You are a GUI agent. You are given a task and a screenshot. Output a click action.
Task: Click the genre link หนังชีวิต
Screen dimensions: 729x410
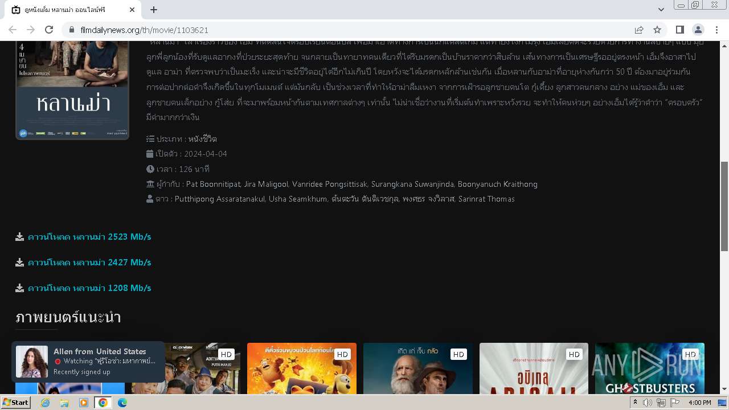tap(203, 139)
